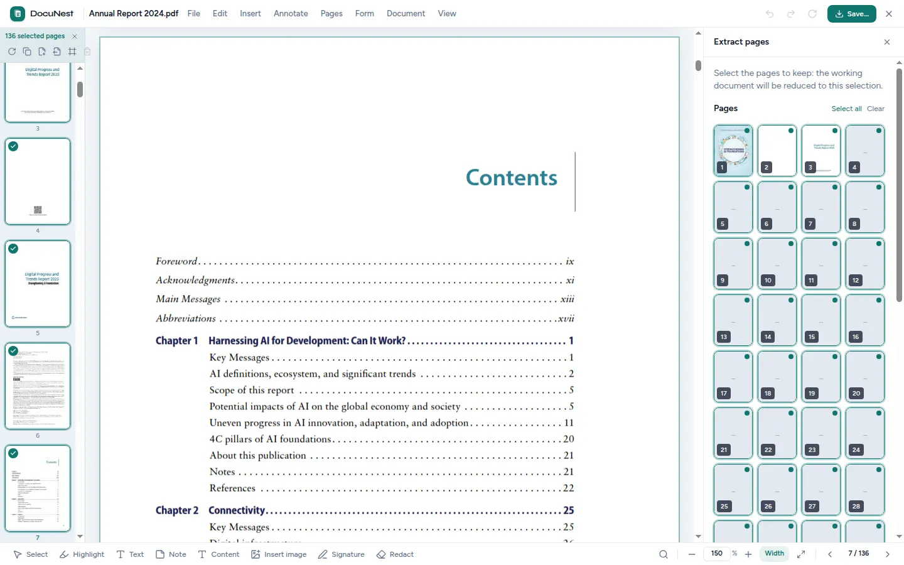Choose the Text tool
The image size is (904, 565).
pos(130,554)
